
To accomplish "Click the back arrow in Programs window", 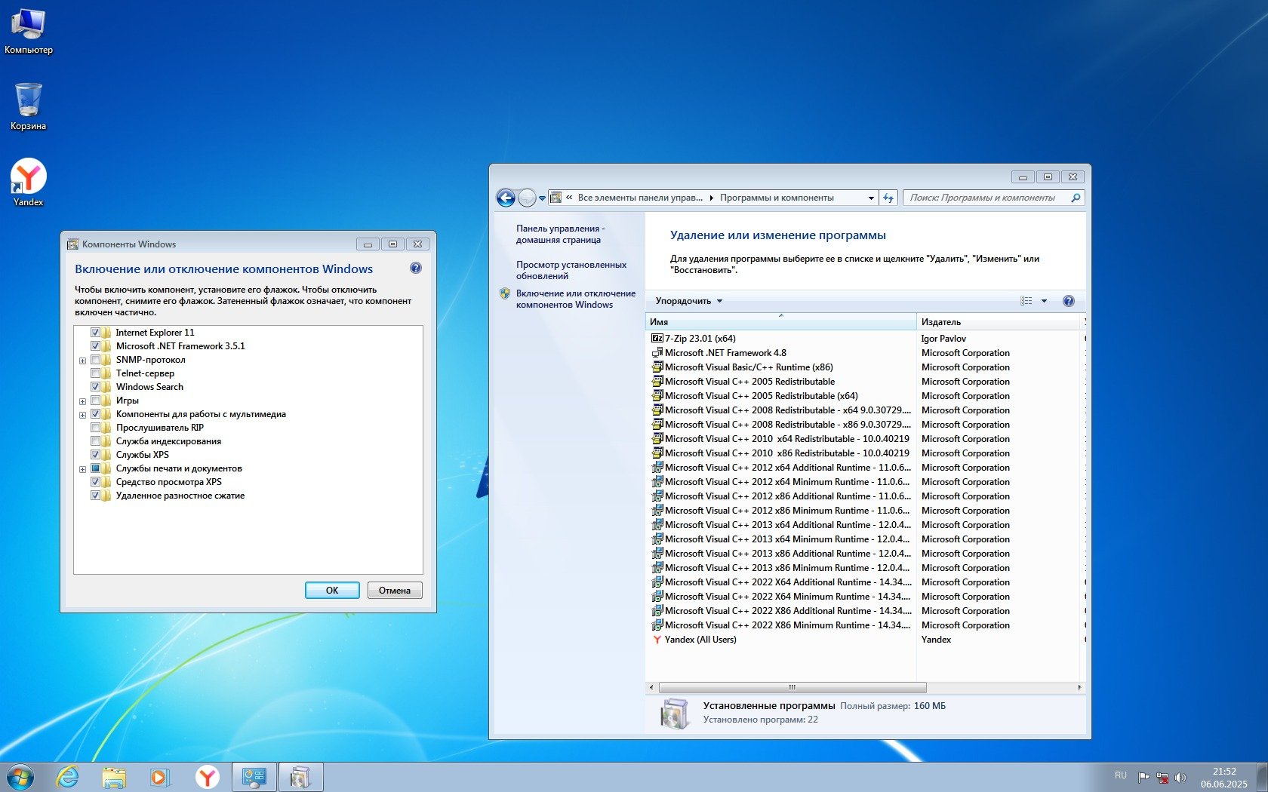I will [x=506, y=198].
